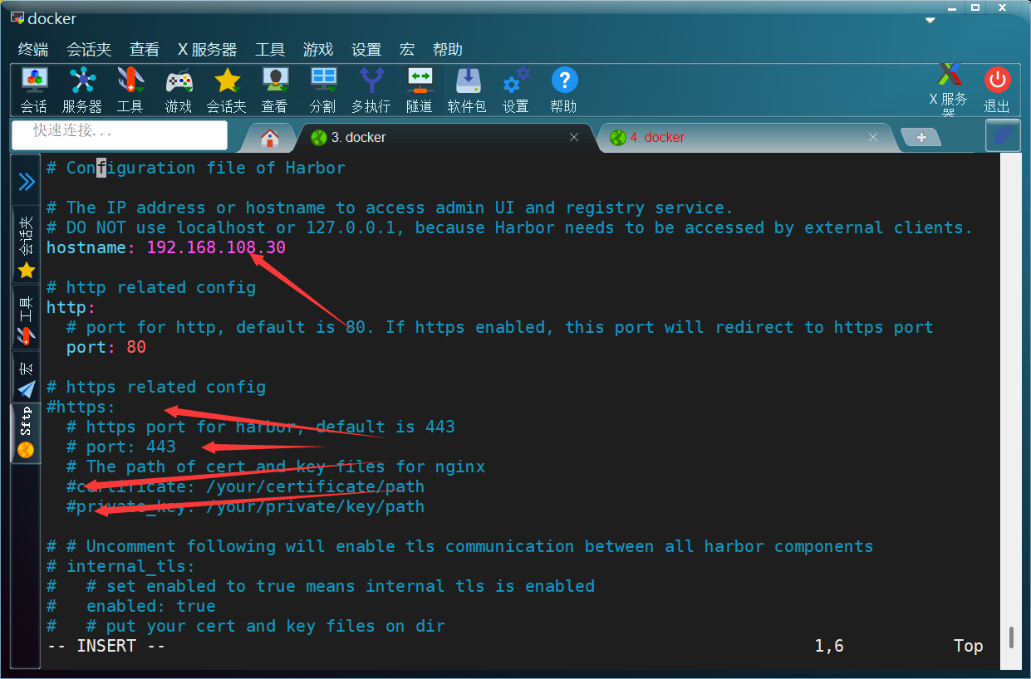This screenshot has height=679, width=1031.
Task: Click the hostname value 192.168.108.30
Action: click(216, 247)
